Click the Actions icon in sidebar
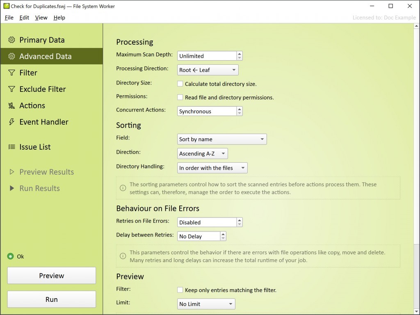Image resolution: width=420 pixels, height=315 pixels. click(x=12, y=106)
